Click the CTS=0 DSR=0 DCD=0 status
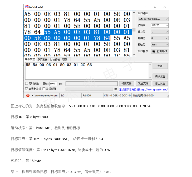The width and height of the screenshot is (192, 177). tap(117, 96)
